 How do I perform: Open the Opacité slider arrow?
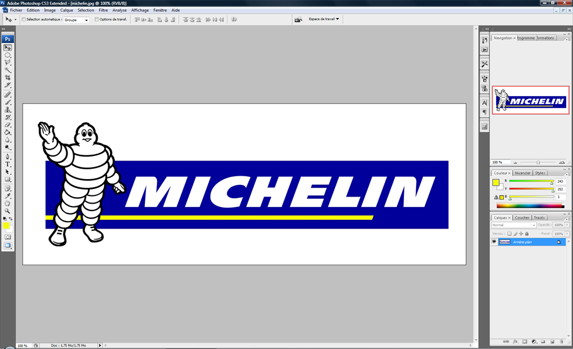[567, 225]
